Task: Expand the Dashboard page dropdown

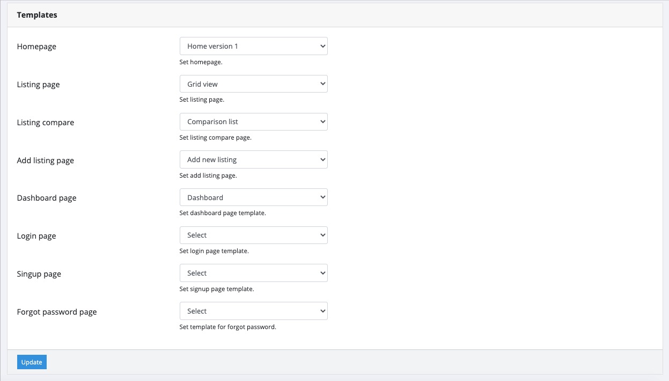Action: click(253, 197)
